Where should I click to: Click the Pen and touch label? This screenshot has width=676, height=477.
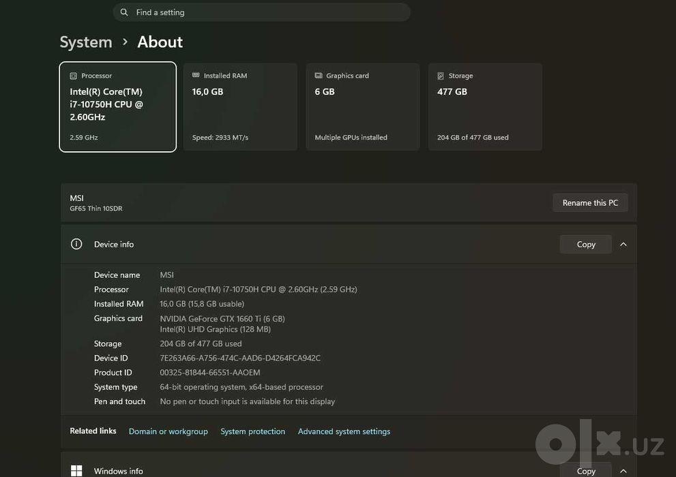click(x=119, y=401)
